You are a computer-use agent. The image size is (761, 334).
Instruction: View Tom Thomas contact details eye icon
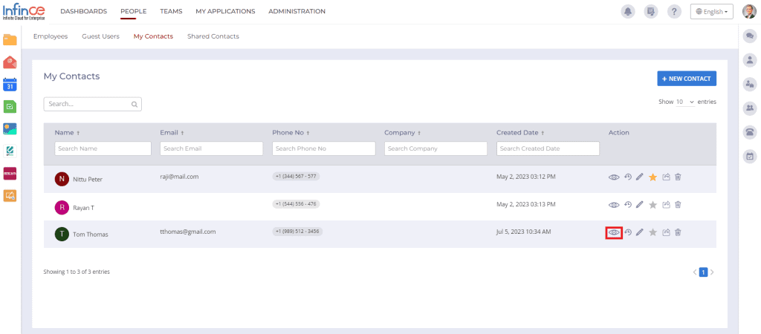614,232
